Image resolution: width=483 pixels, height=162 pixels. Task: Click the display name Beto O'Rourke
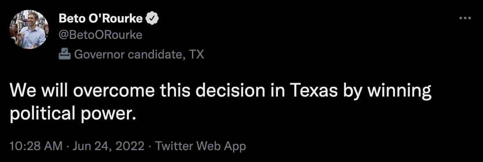click(100, 19)
